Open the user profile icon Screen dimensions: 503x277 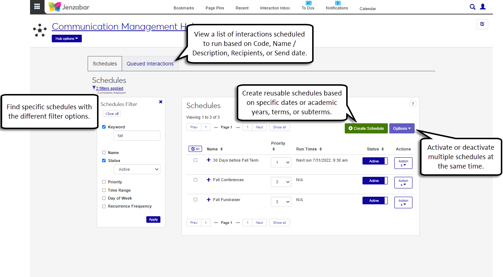pos(482,7)
